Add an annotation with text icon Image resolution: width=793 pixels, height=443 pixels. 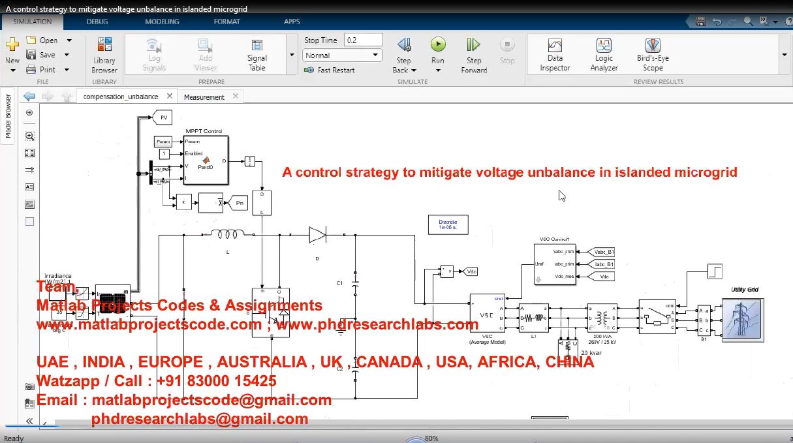pos(29,187)
